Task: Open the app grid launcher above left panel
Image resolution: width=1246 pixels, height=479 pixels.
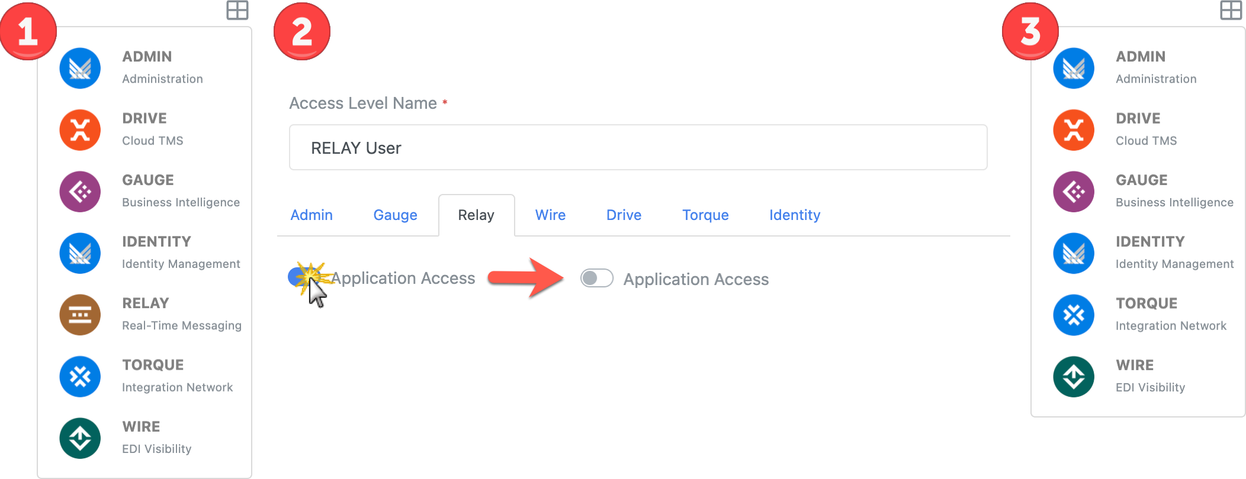Action: click(237, 11)
